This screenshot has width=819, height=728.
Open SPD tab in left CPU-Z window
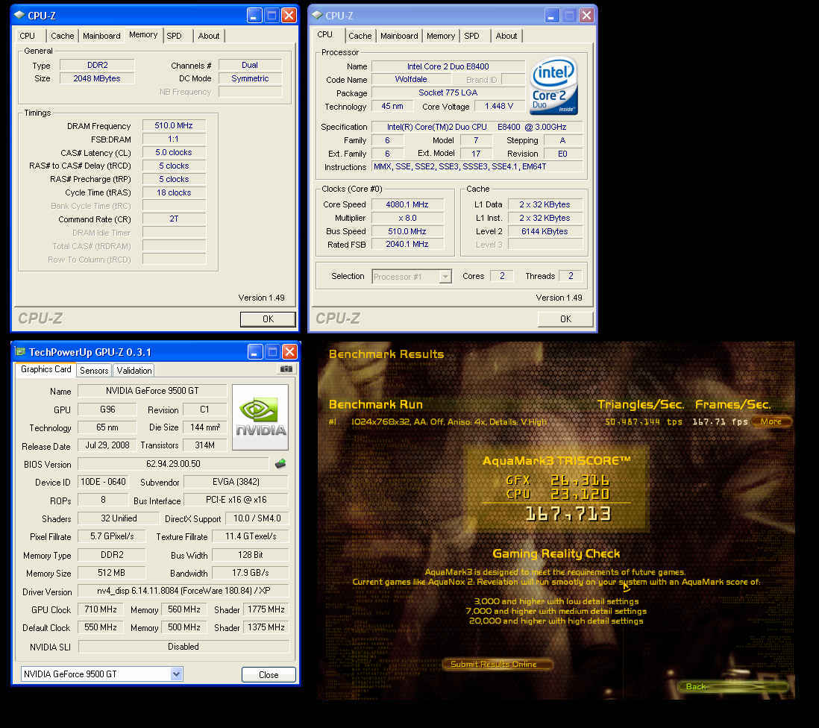tap(174, 36)
